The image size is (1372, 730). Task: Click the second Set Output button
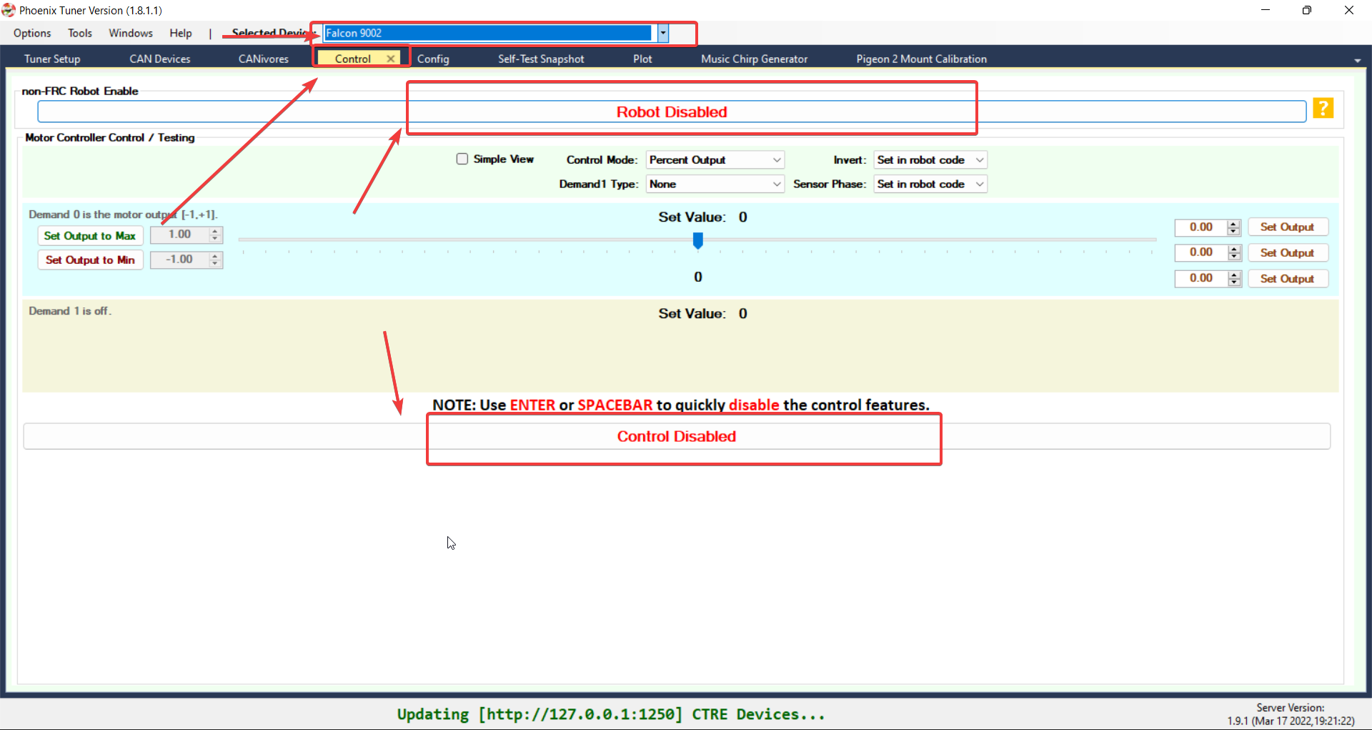[x=1288, y=252]
